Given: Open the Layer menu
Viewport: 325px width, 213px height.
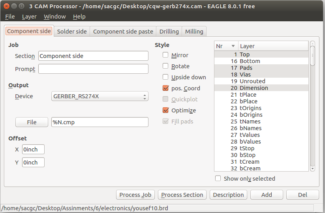Looking at the screenshot, I should (x=29, y=17).
